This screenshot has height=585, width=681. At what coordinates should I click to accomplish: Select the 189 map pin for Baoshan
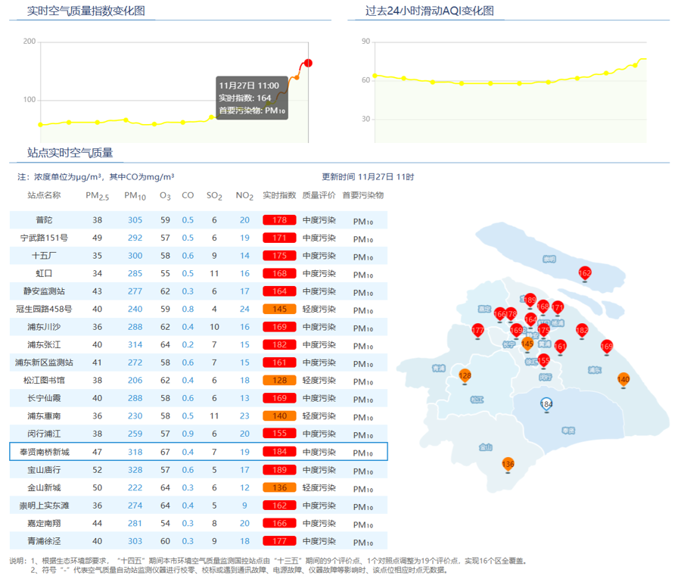[x=530, y=300]
